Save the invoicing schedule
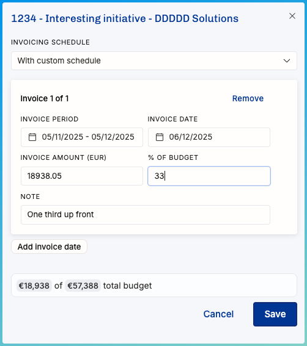The width and height of the screenshot is (307, 346). [x=275, y=314]
